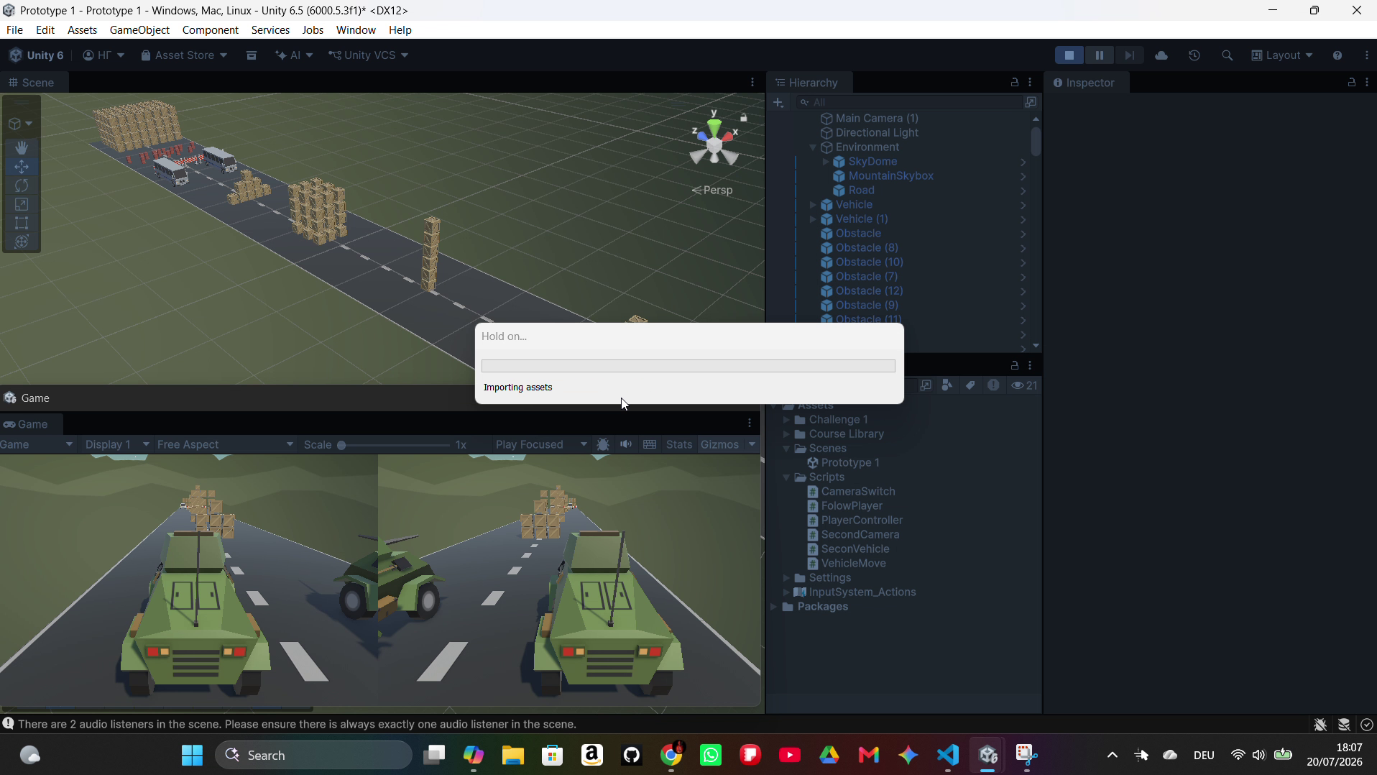Click the Hierarchy add plus button
The width and height of the screenshot is (1377, 775).
coord(778,103)
